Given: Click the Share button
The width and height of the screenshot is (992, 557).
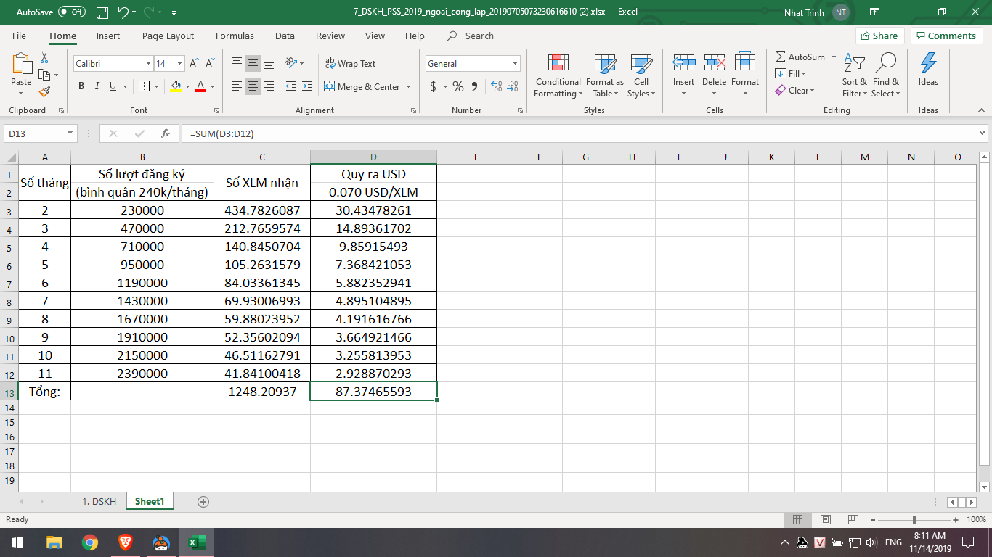Looking at the screenshot, I should (879, 36).
